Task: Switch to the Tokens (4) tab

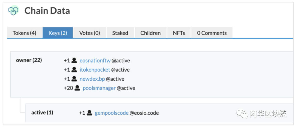Action: pyautogui.click(x=24, y=33)
